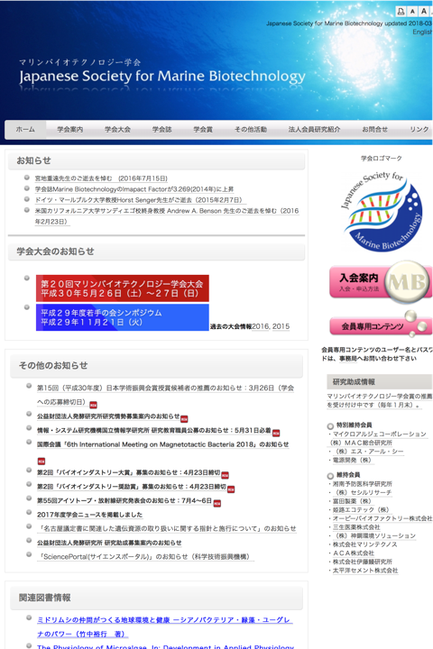Click NEW badge after バイオインダストリー奨励賞 notice
Image resolution: width=433 pixels, height=649 pixels.
(231, 489)
